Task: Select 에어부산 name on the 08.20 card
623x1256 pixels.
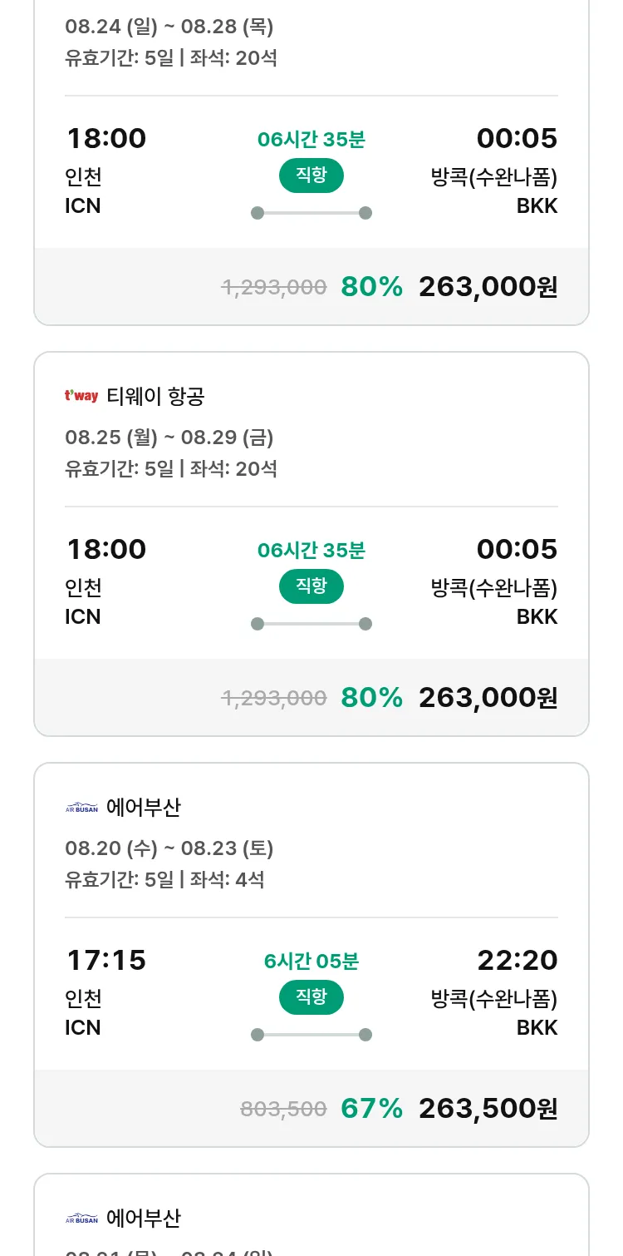Action: click(x=144, y=808)
